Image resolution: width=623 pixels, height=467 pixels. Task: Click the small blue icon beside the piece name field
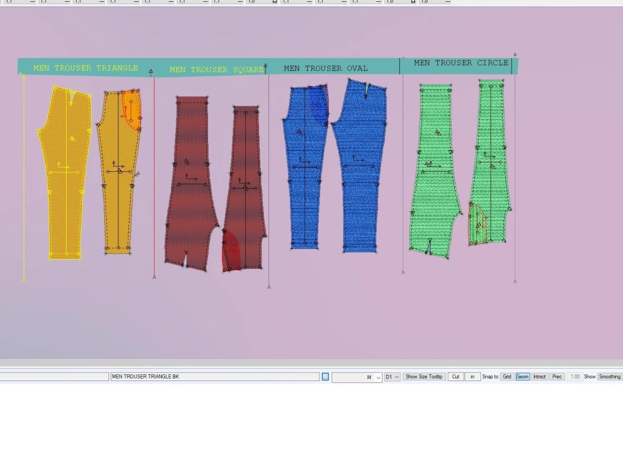[x=325, y=377]
